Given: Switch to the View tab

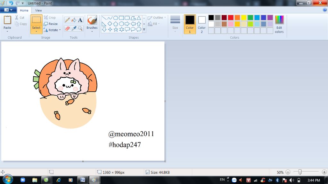Looking at the screenshot, I should click(38, 11).
